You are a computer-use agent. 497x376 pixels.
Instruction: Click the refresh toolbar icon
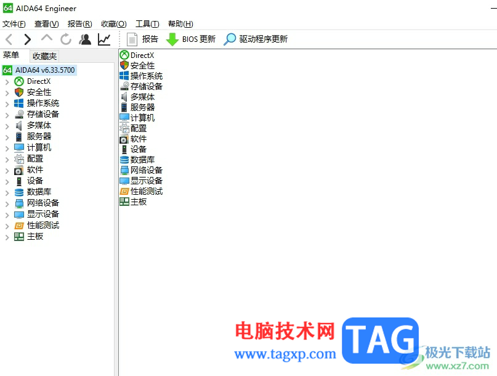66,39
